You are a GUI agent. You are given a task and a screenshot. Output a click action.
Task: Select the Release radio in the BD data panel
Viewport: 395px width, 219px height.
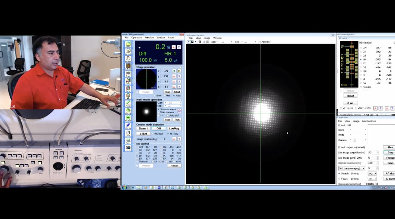click(x=361, y=87)
